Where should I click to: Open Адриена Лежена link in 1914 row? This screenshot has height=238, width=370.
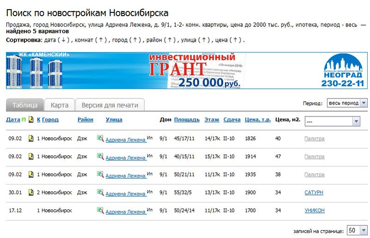pos(126,157)
